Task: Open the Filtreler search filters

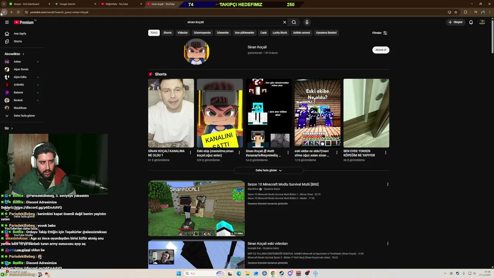Action: pos(379,33)
